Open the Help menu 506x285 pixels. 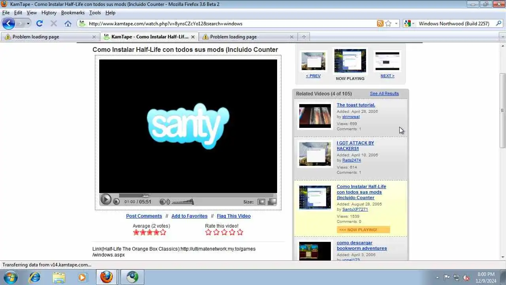pyautogui.click(x=110, y=13)
